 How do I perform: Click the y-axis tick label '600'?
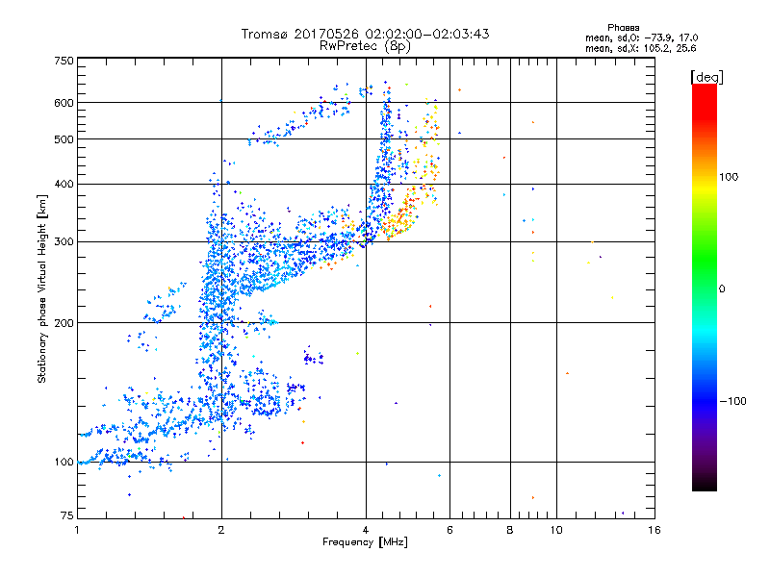click(64, 103)
